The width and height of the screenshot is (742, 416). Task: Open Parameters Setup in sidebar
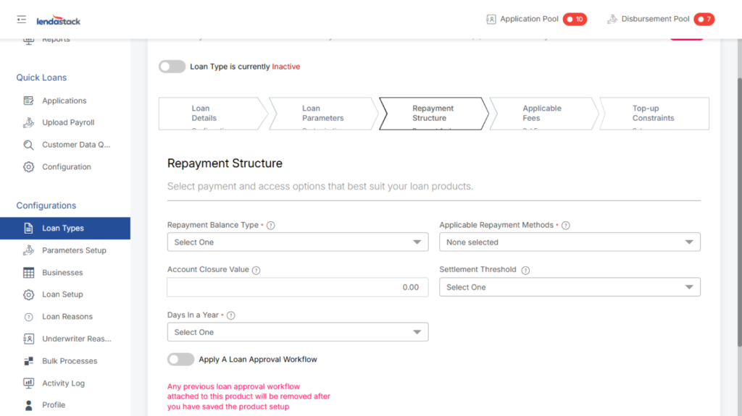tap(74, 250)
